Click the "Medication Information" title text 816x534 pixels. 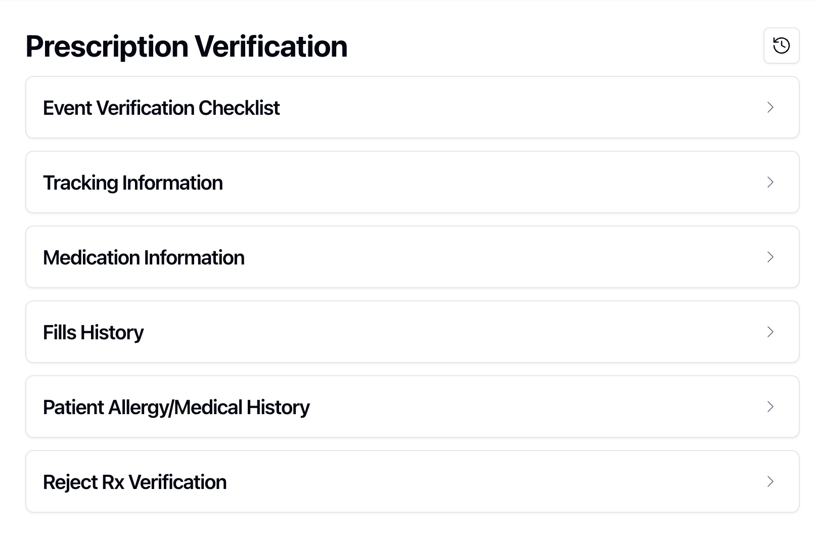coord(144,257)
